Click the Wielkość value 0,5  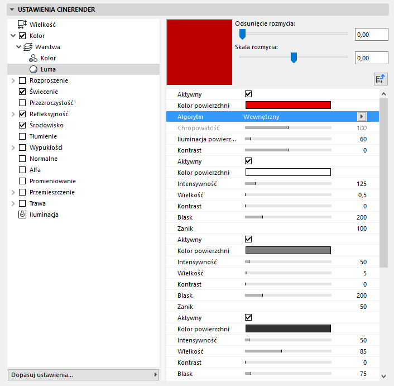click(362, 195)
